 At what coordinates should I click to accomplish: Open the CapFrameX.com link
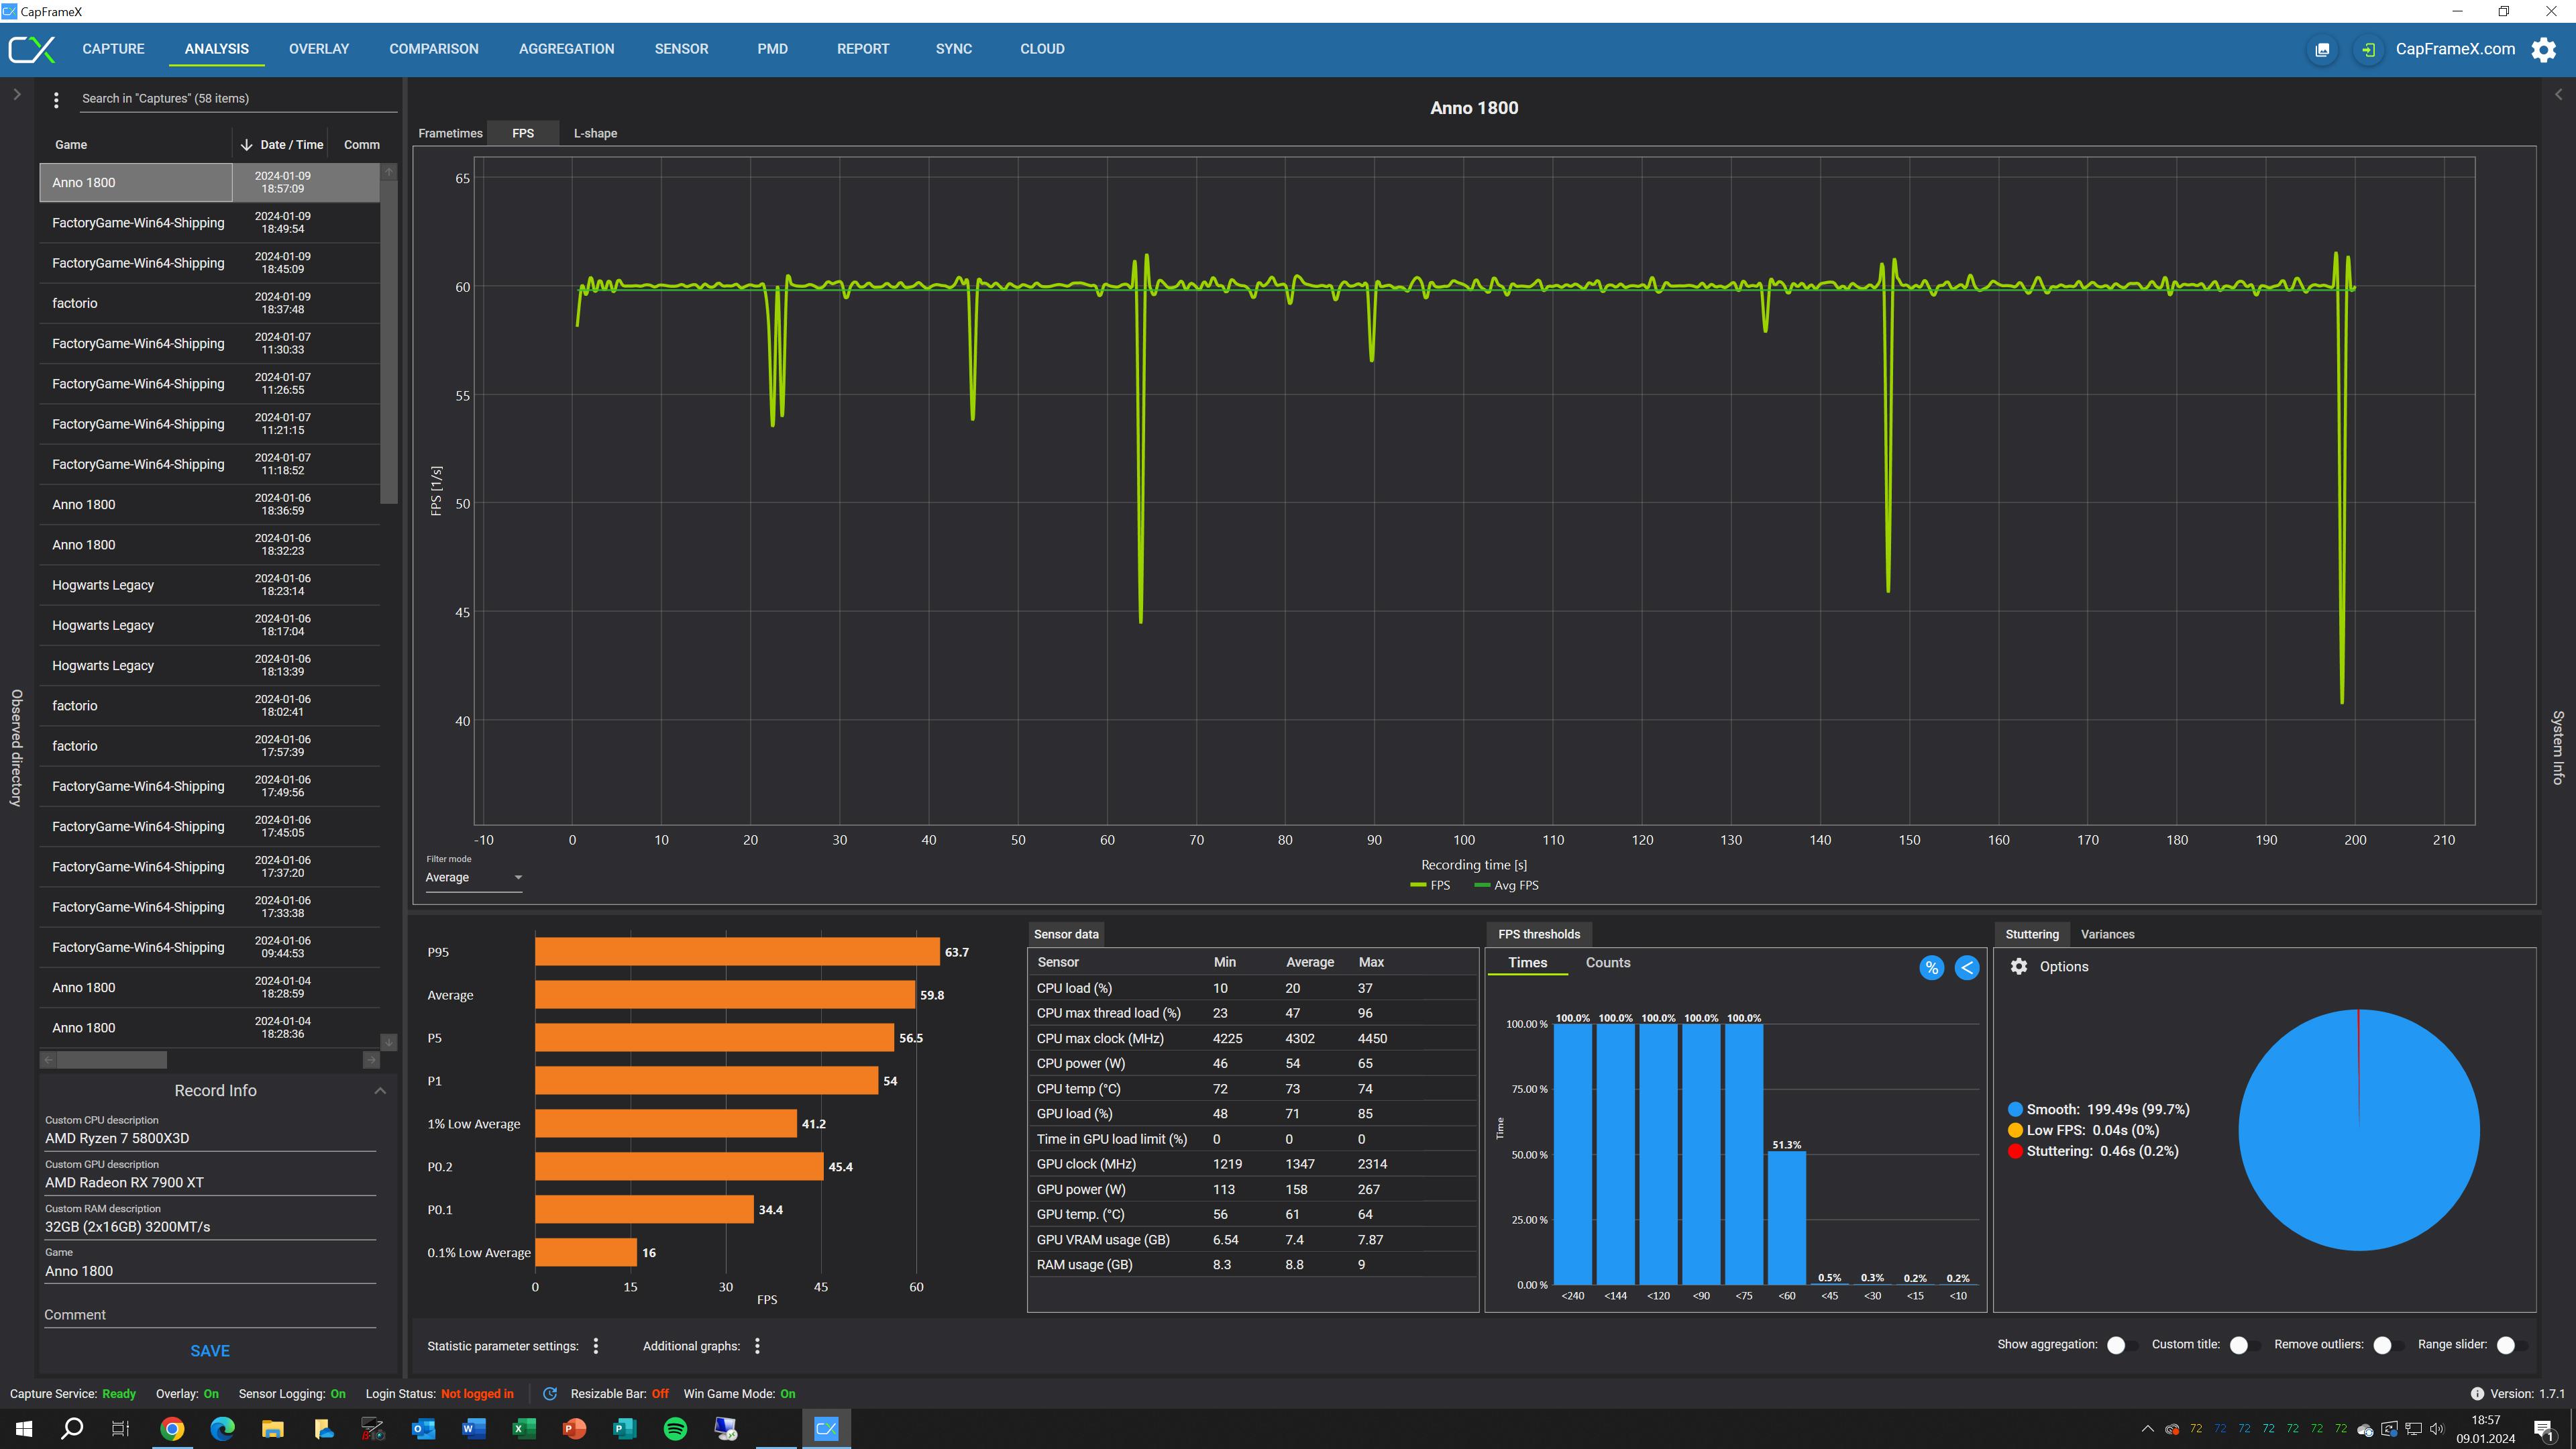(x=2455, y=49)
